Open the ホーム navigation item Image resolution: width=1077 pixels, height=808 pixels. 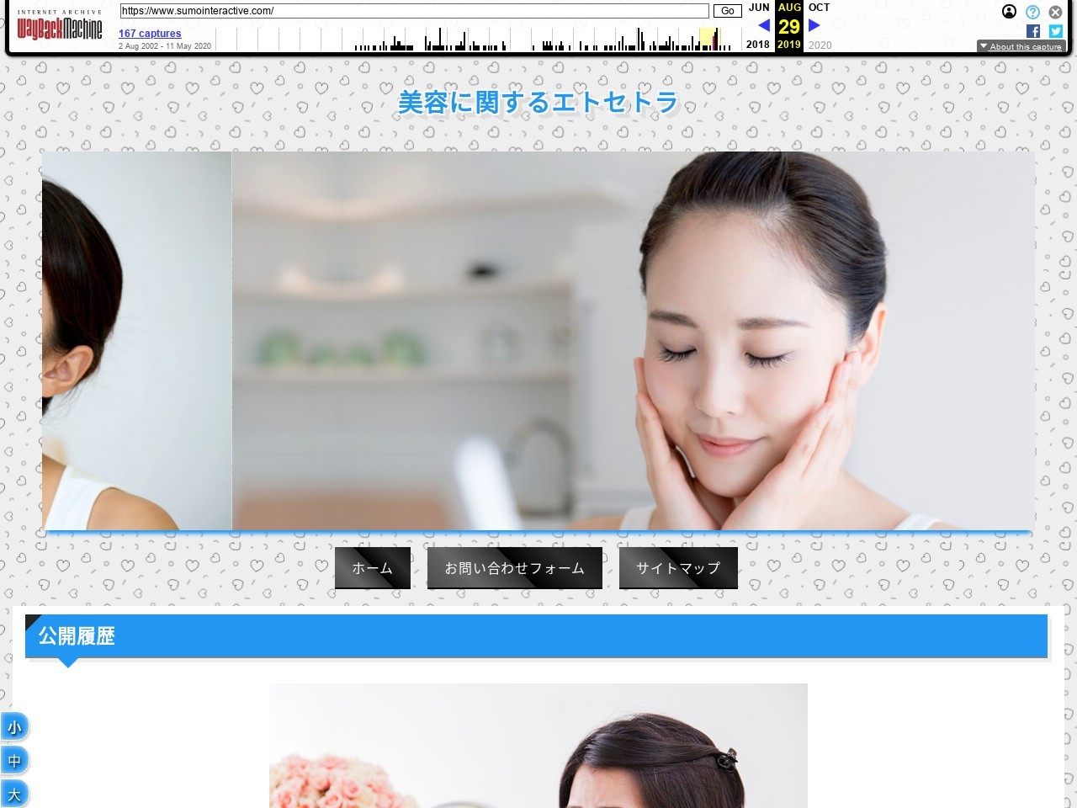click(x=372, y=567)
